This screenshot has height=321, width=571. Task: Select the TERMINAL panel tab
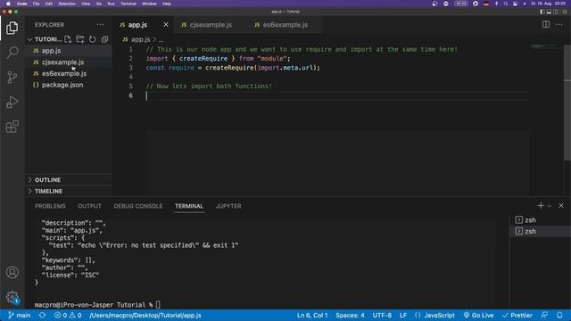(189, 206)
